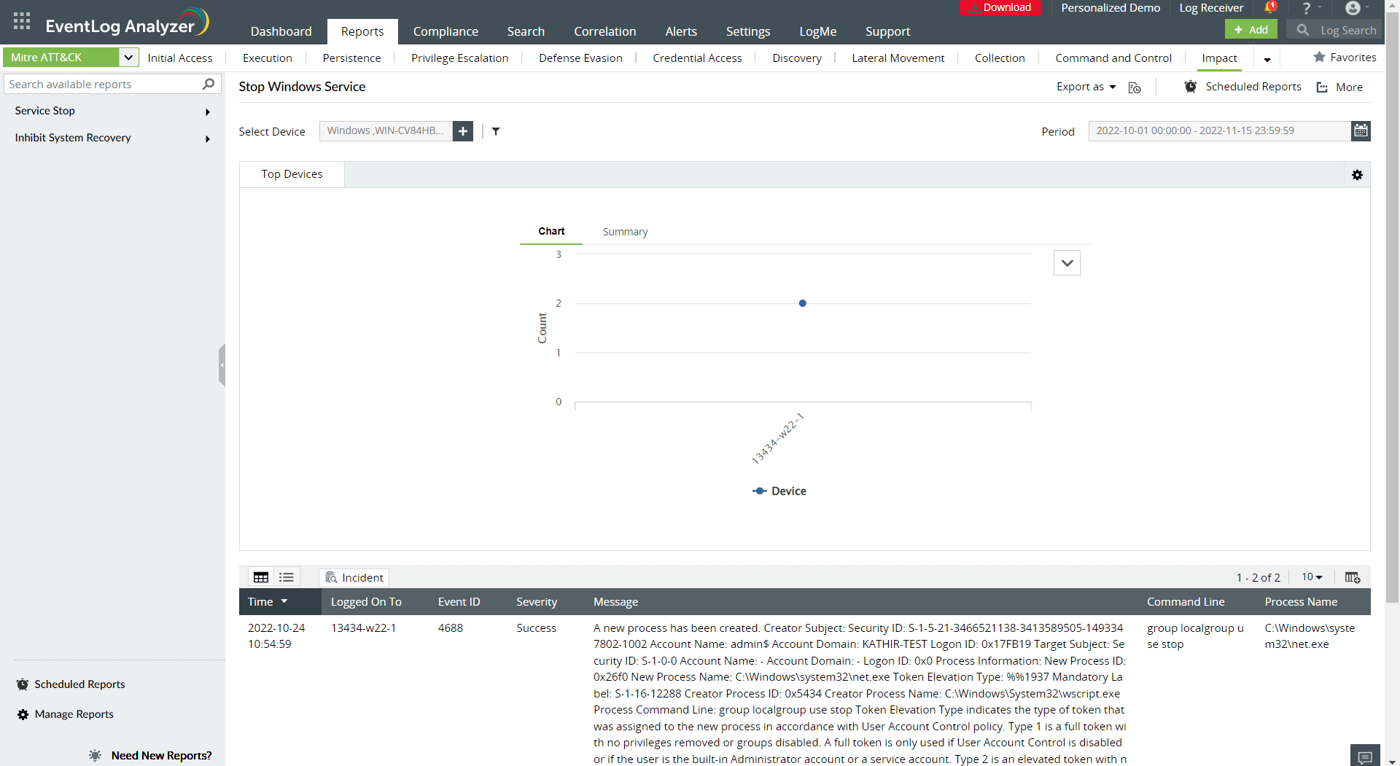Viewport: 1400px width, 766px height.
Task: Switch to list view icon
Action: pyautogui.click(x=287, y=577)
